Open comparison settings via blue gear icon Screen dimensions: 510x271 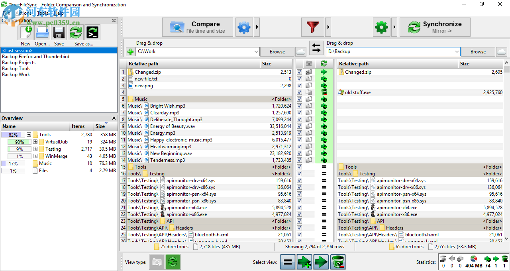pyautogui.click(x=244, y=27)
